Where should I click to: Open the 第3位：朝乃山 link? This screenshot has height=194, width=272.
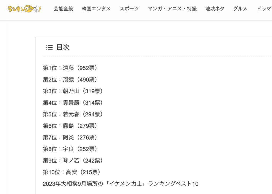(73, 91)
